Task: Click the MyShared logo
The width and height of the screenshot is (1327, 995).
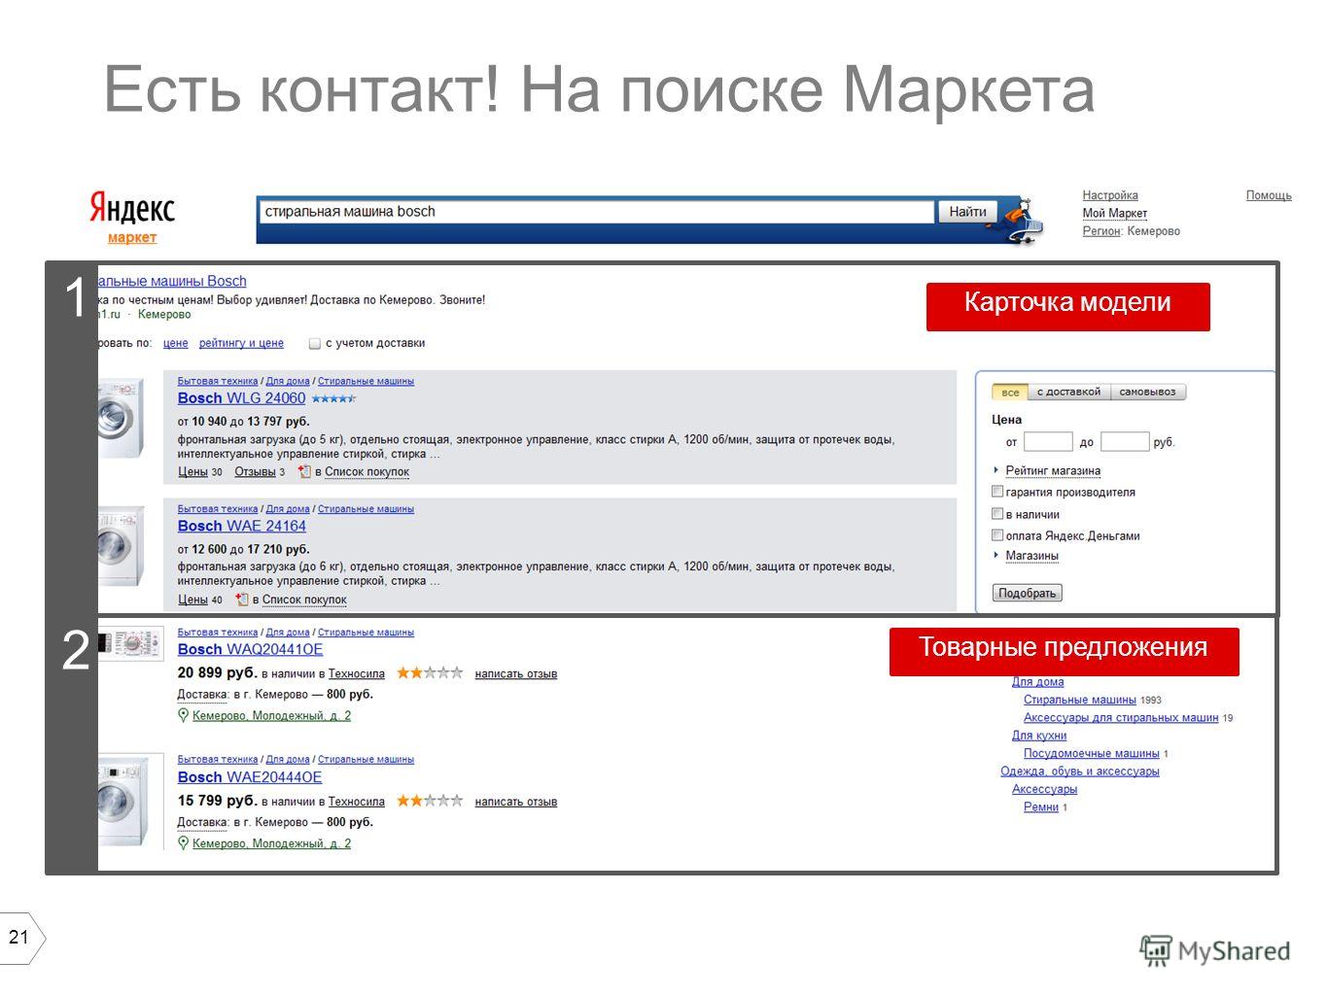Action: (1215, 951)
